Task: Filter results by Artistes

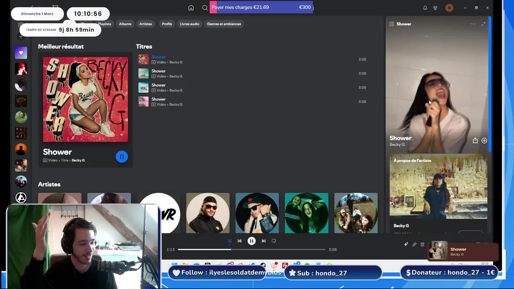Action: click(146, 24)
